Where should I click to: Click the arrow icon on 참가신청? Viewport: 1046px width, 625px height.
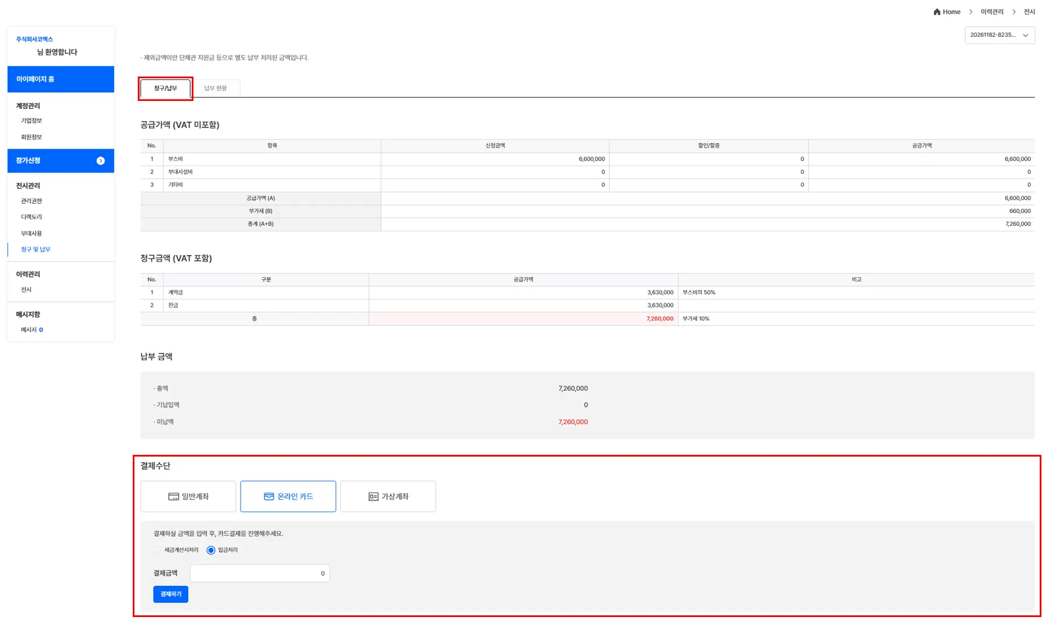click(x=100, y=161)
